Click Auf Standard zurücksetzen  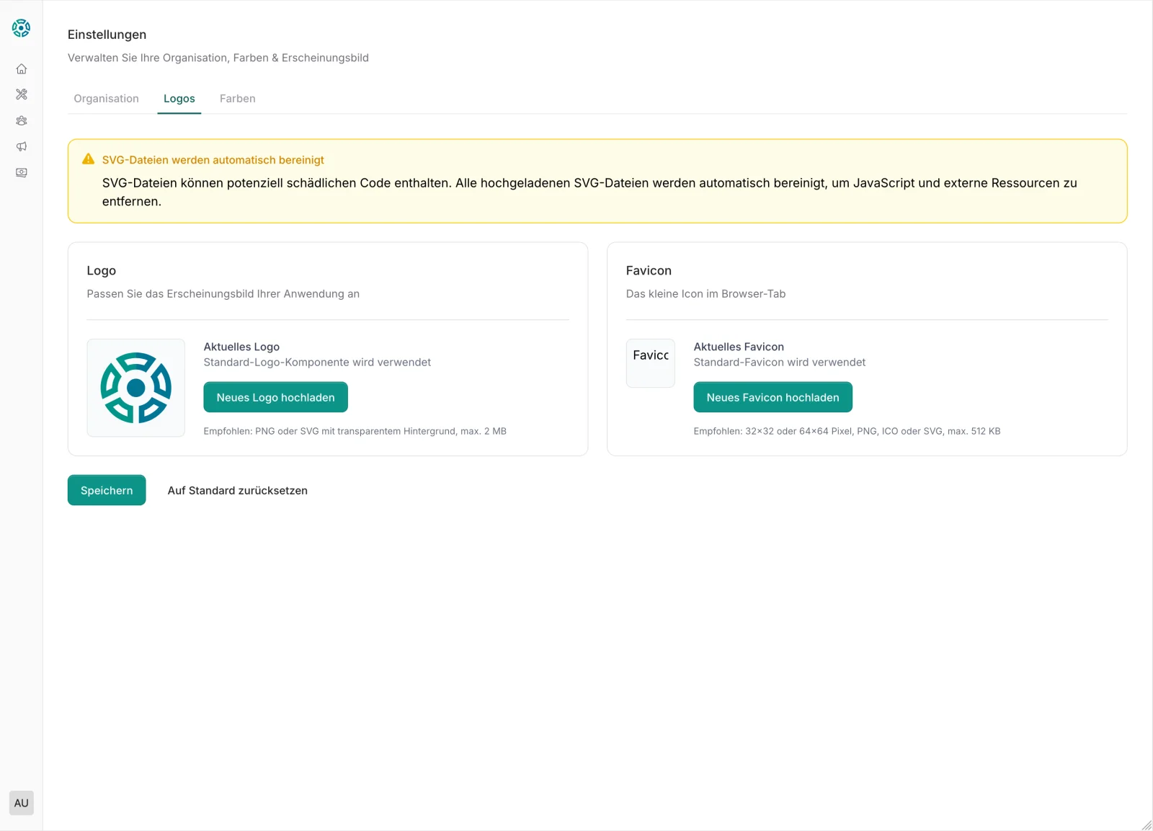(237, 490)
